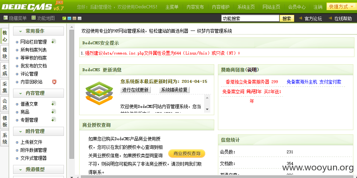Go to 系统主页
This screenshot has height=178, width=357.
246,7
